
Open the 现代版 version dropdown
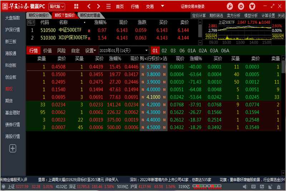[56, 6]
